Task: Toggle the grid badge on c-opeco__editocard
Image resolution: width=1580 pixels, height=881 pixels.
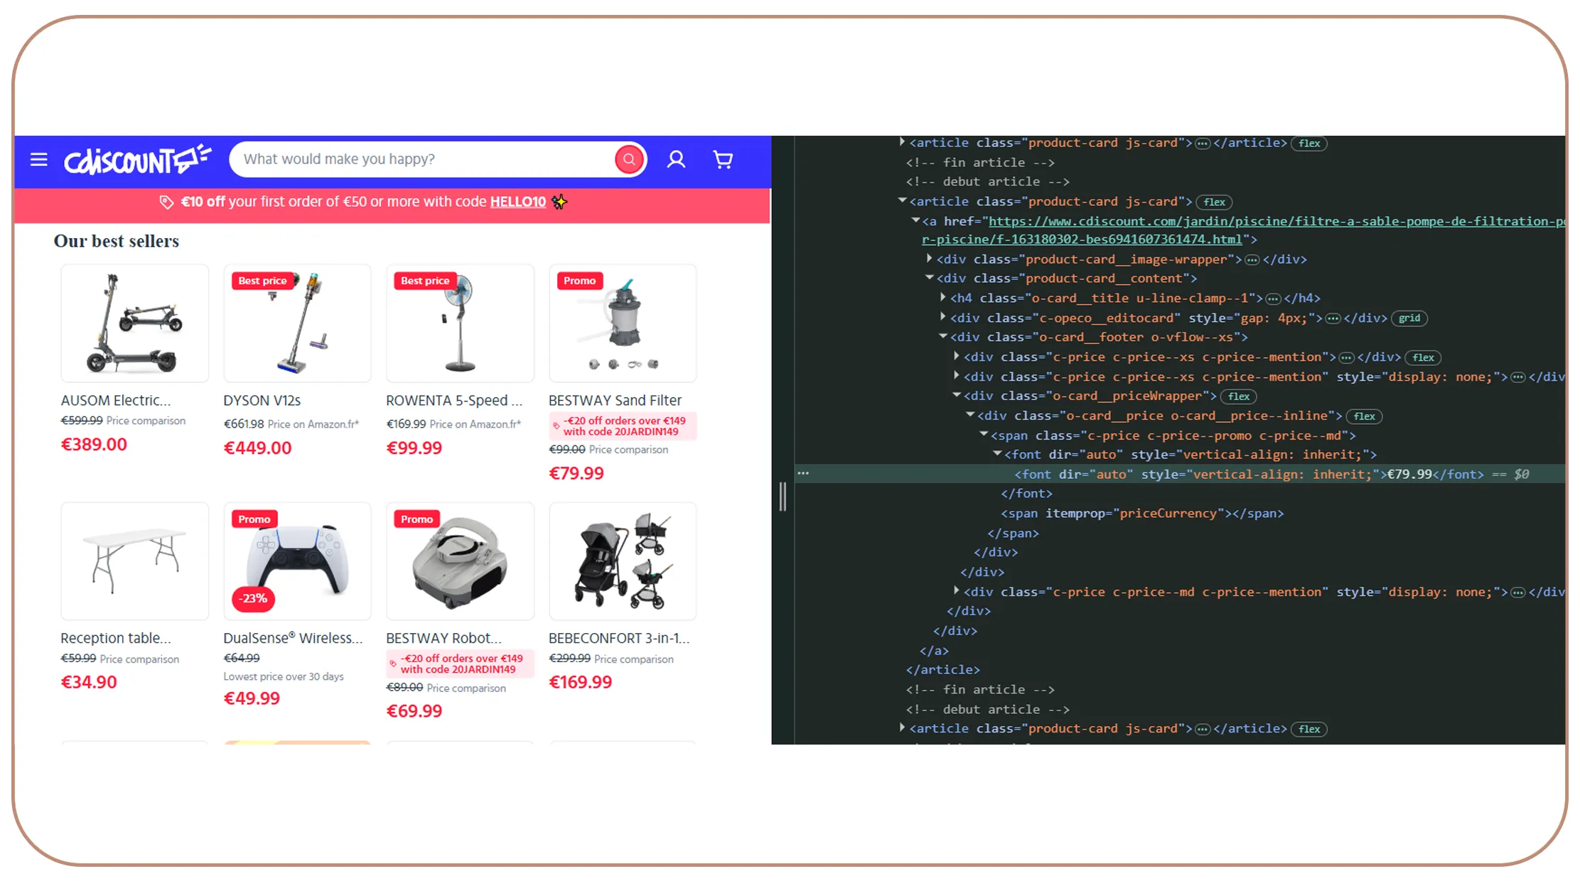Action: click(x=1409, y=318)
